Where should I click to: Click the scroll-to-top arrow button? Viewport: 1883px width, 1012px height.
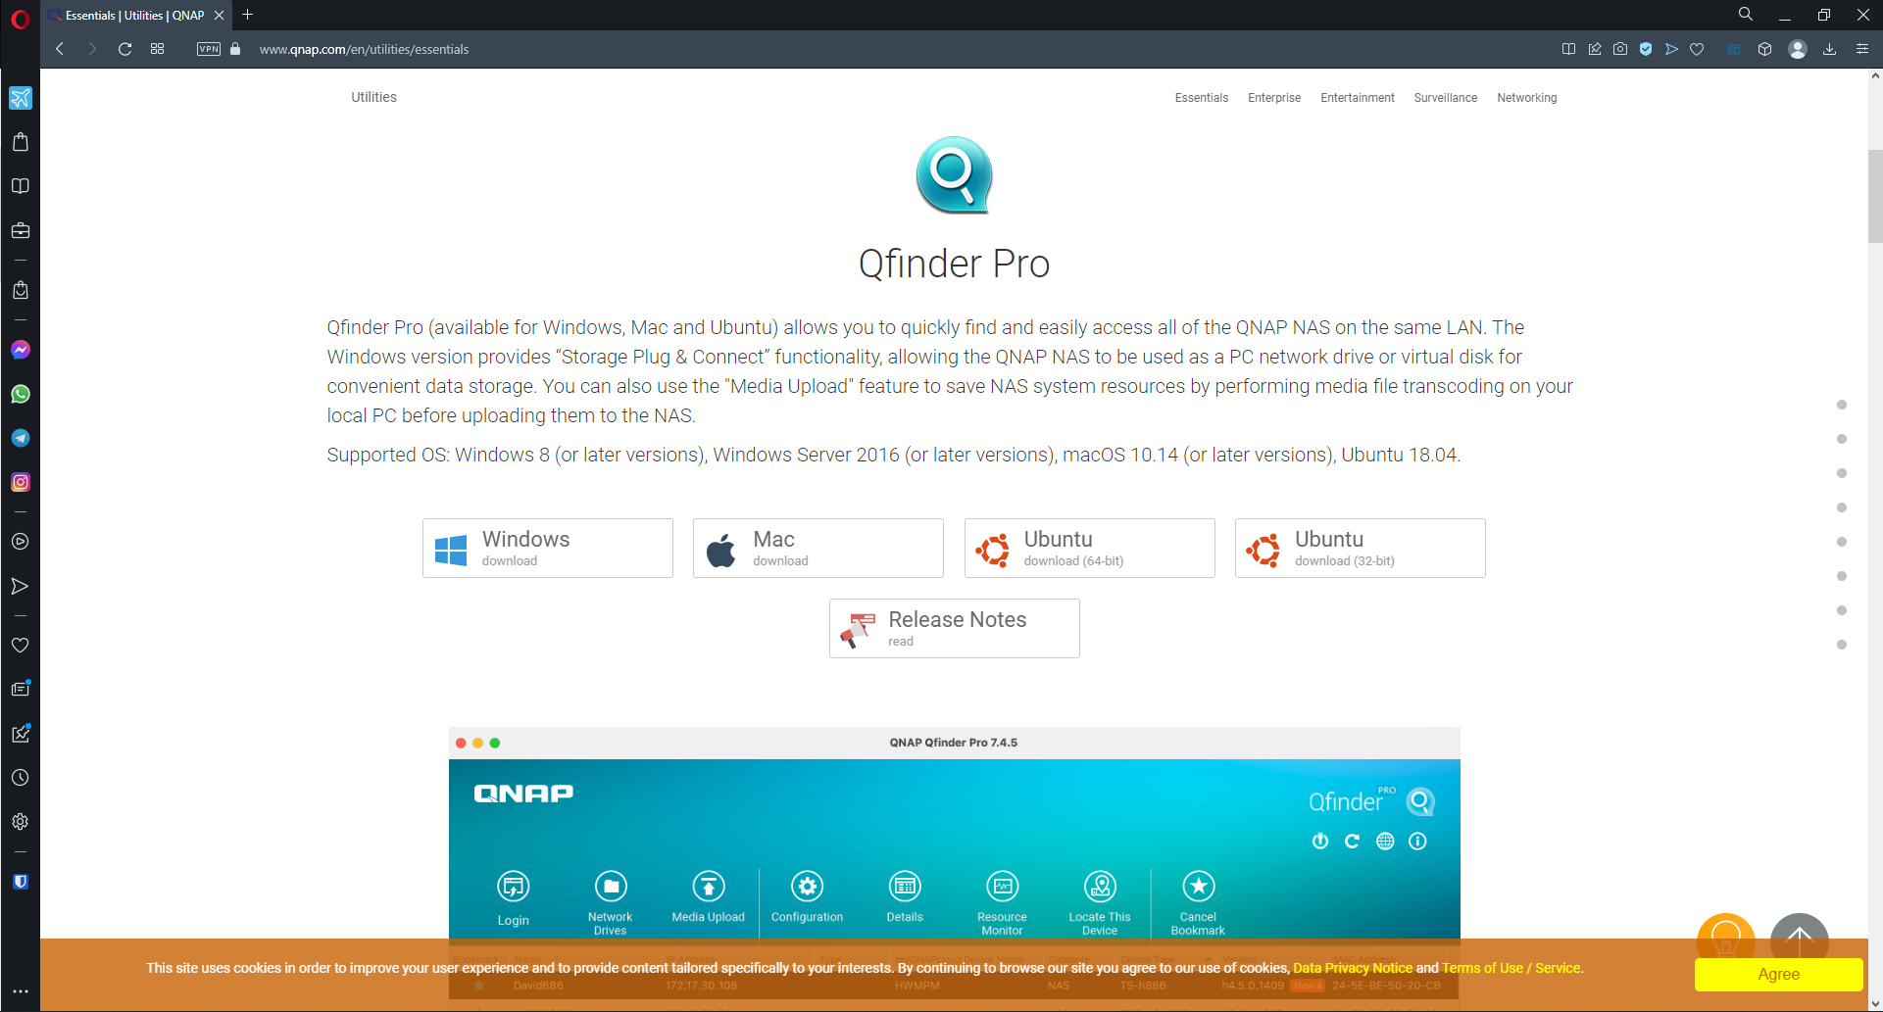click(1800, 940)
